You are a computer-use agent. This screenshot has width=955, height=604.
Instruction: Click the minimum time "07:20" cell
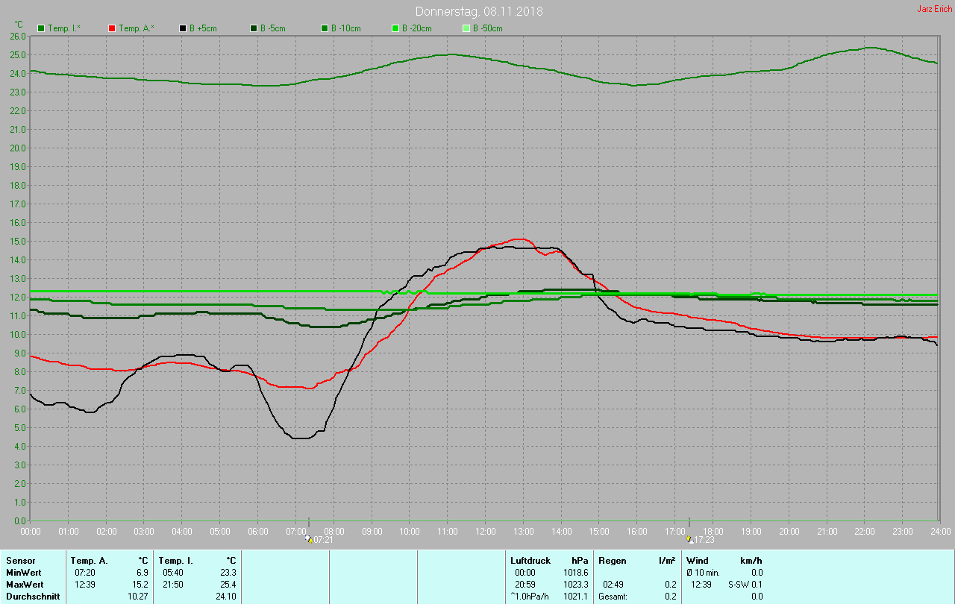[x=85, y=572]
